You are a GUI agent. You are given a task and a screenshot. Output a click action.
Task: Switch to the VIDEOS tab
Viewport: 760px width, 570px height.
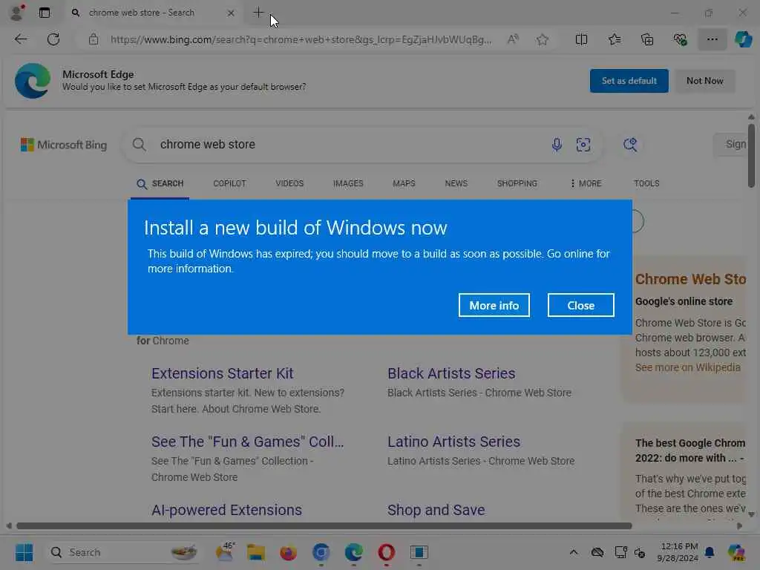[x=289, y=184]
